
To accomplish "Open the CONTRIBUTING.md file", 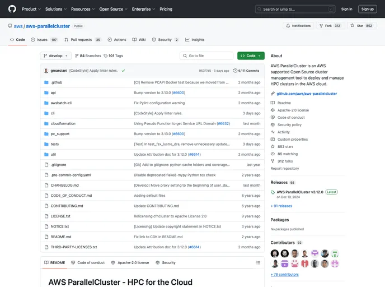I will pyautogui.click(x=67, y=206).
